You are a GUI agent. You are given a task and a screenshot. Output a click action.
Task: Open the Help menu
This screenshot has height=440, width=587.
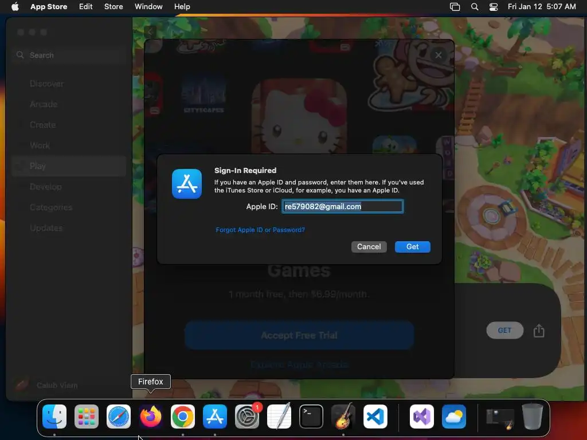click(182, 6)
